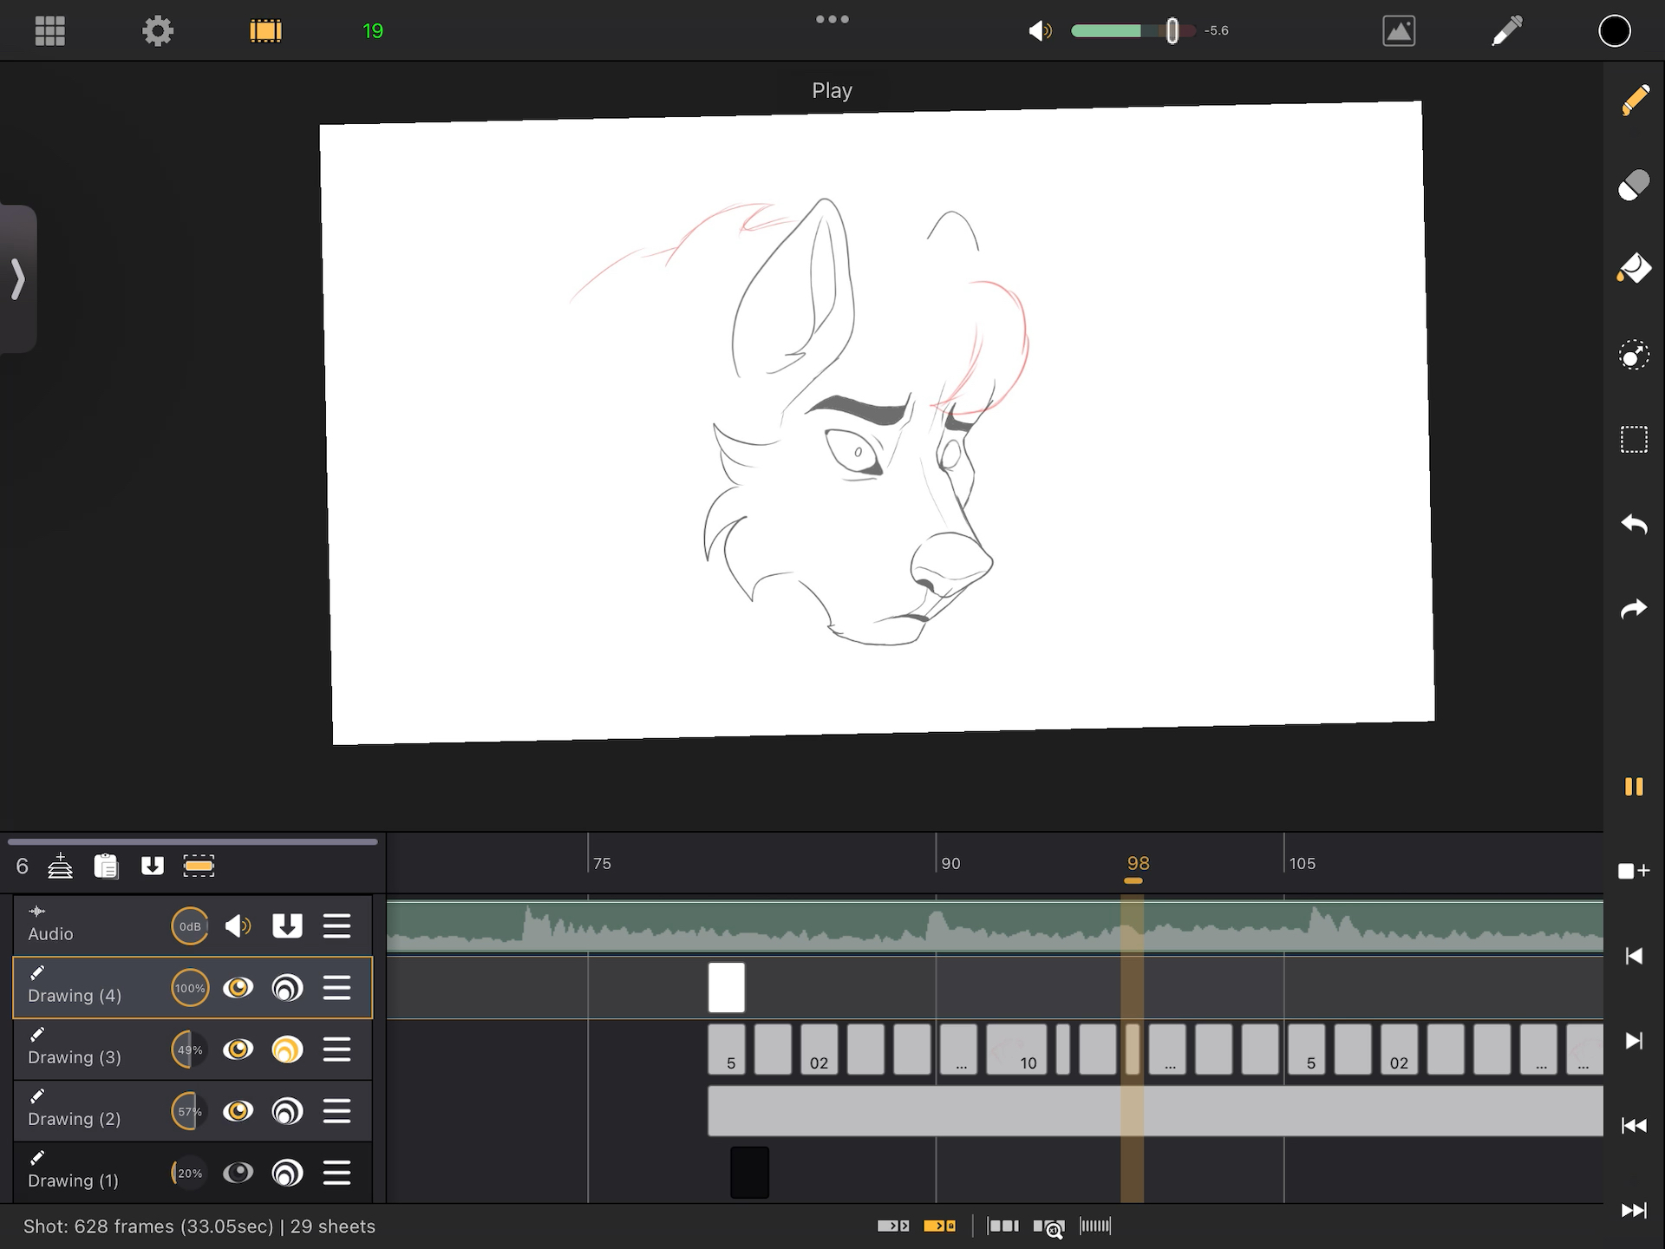Open the Drawing (2) layer menu
The width and height of the screenshot is (1665, 1249).
tap(336, 1111)
